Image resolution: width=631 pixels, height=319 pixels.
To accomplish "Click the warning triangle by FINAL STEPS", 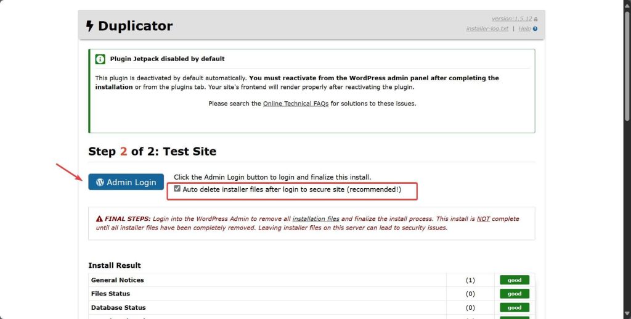I will point(99,218).
